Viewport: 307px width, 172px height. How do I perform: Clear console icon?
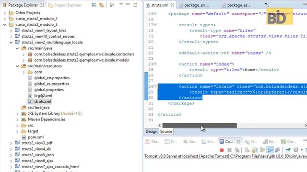[247, 150]
